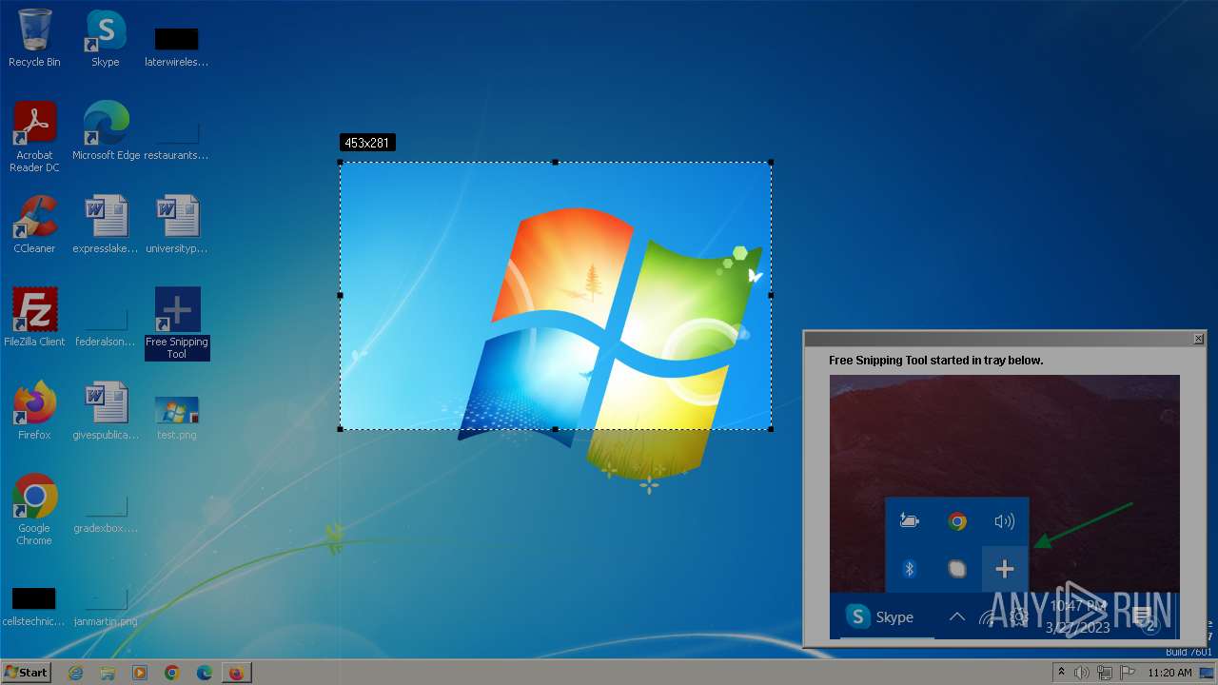Select the Microsoft Edge desktop shortcut
The image size is (1218, 685).
[x=106, y=131]
